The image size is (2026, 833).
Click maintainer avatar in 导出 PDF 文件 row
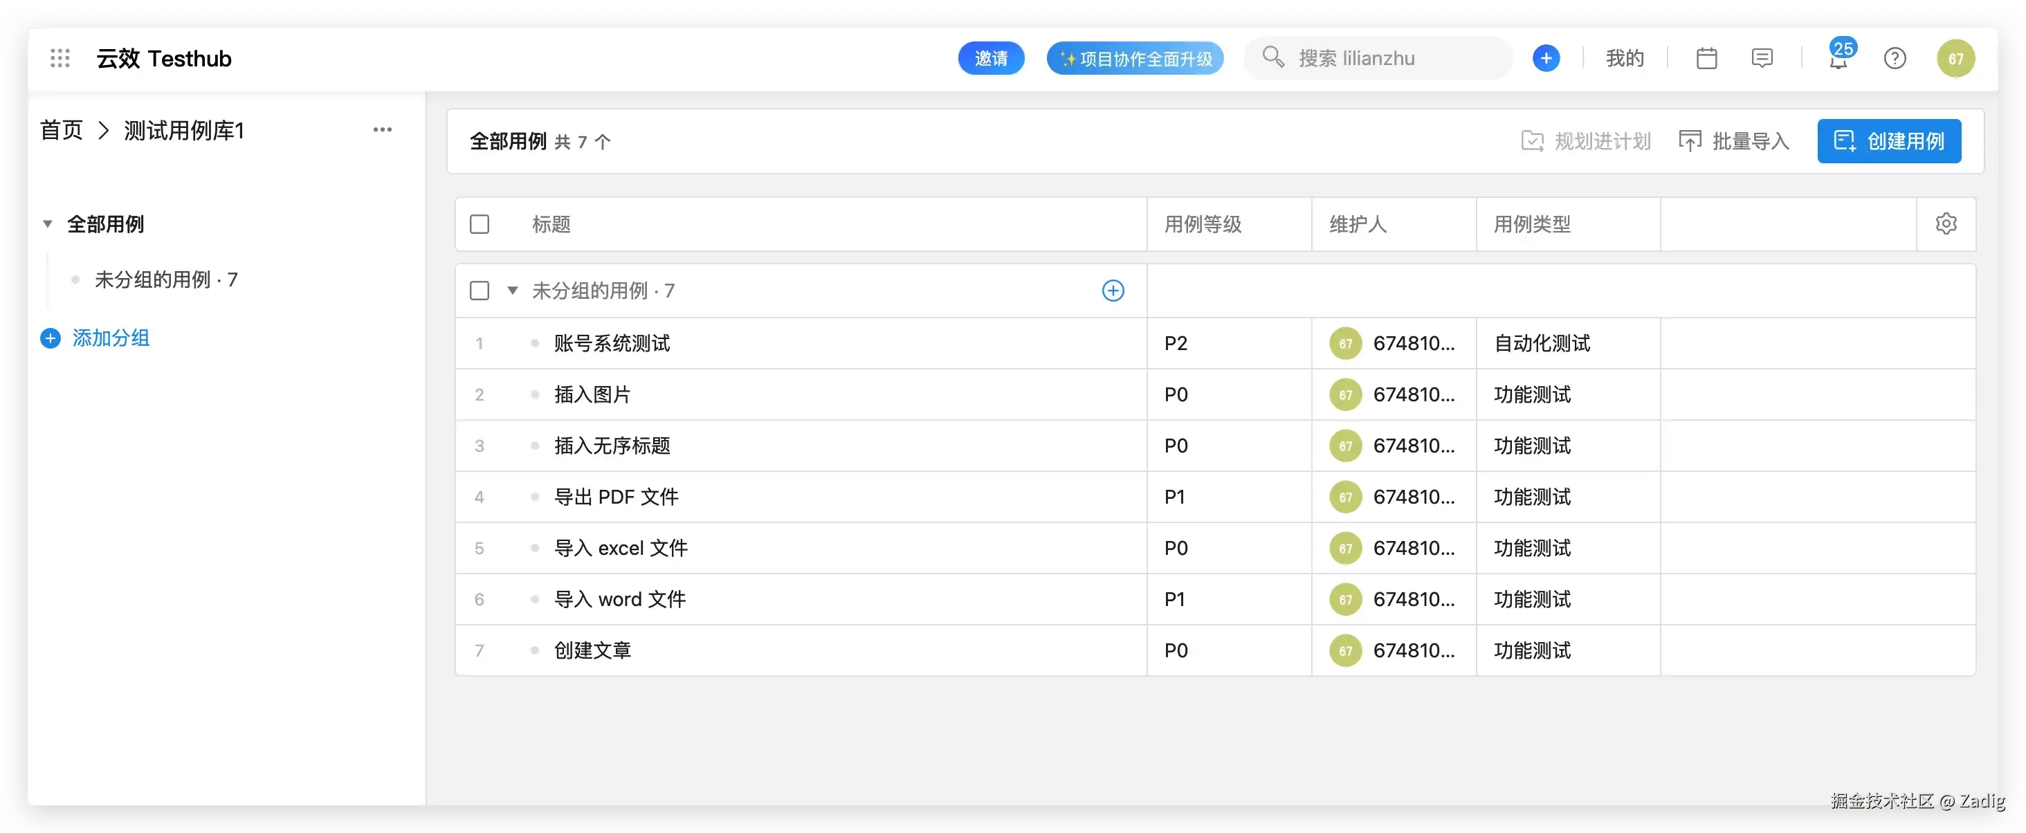coord(1345,497)
